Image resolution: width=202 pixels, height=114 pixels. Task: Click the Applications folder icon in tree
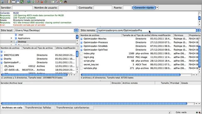pos(16,38)
